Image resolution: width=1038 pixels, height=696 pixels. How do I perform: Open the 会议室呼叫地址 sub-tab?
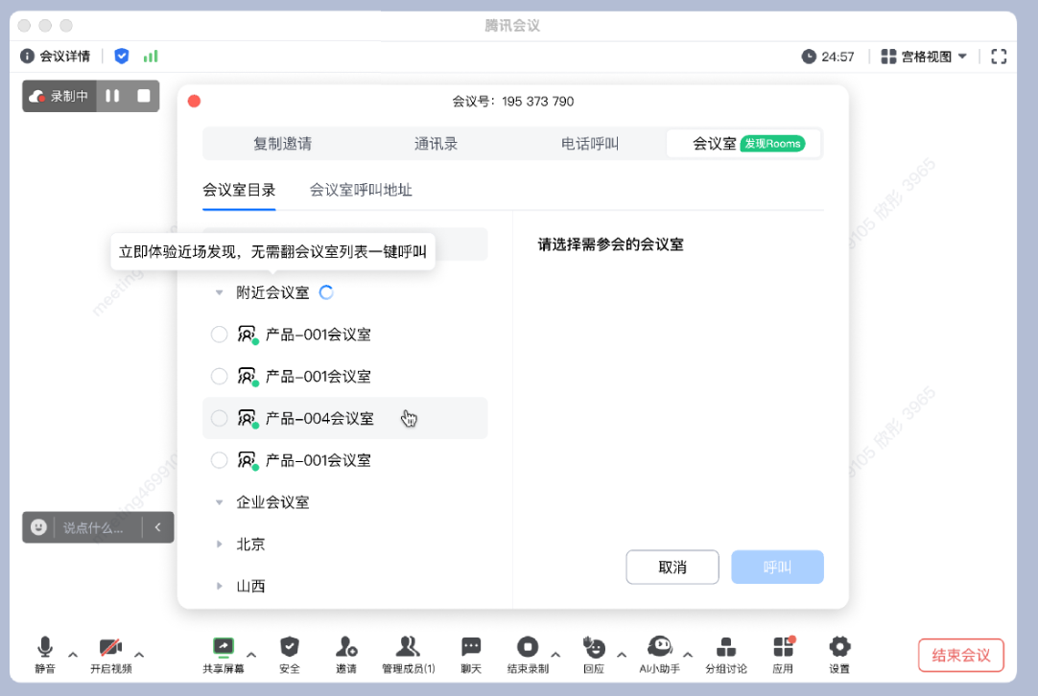click(x=361, y=191)
